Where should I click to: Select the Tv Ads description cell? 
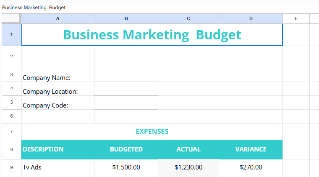pyautogui.click(x=58, y=167)
